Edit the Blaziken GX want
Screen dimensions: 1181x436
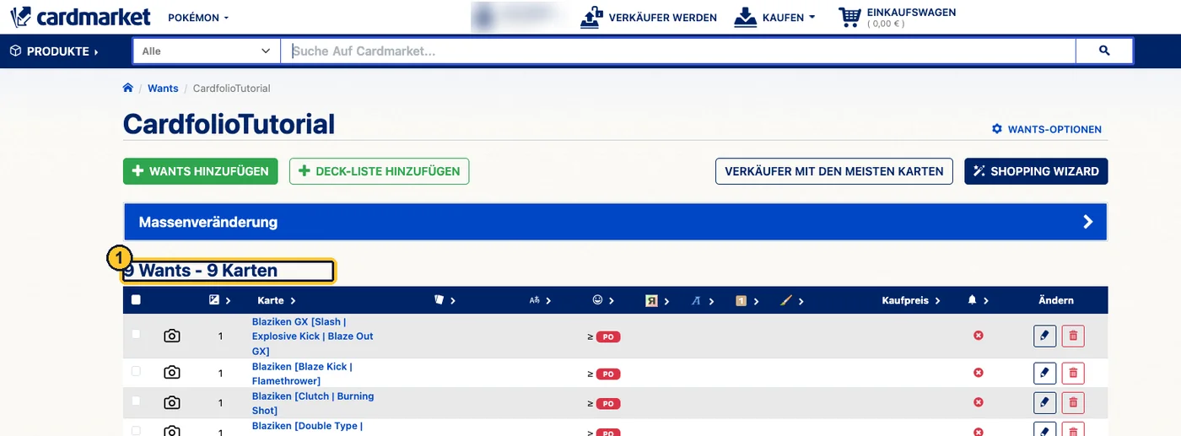coord(1044,336)
